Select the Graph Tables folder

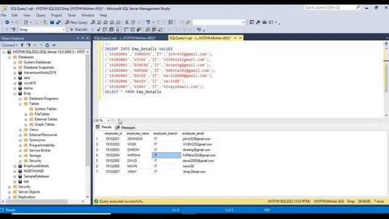pos(44,124)
